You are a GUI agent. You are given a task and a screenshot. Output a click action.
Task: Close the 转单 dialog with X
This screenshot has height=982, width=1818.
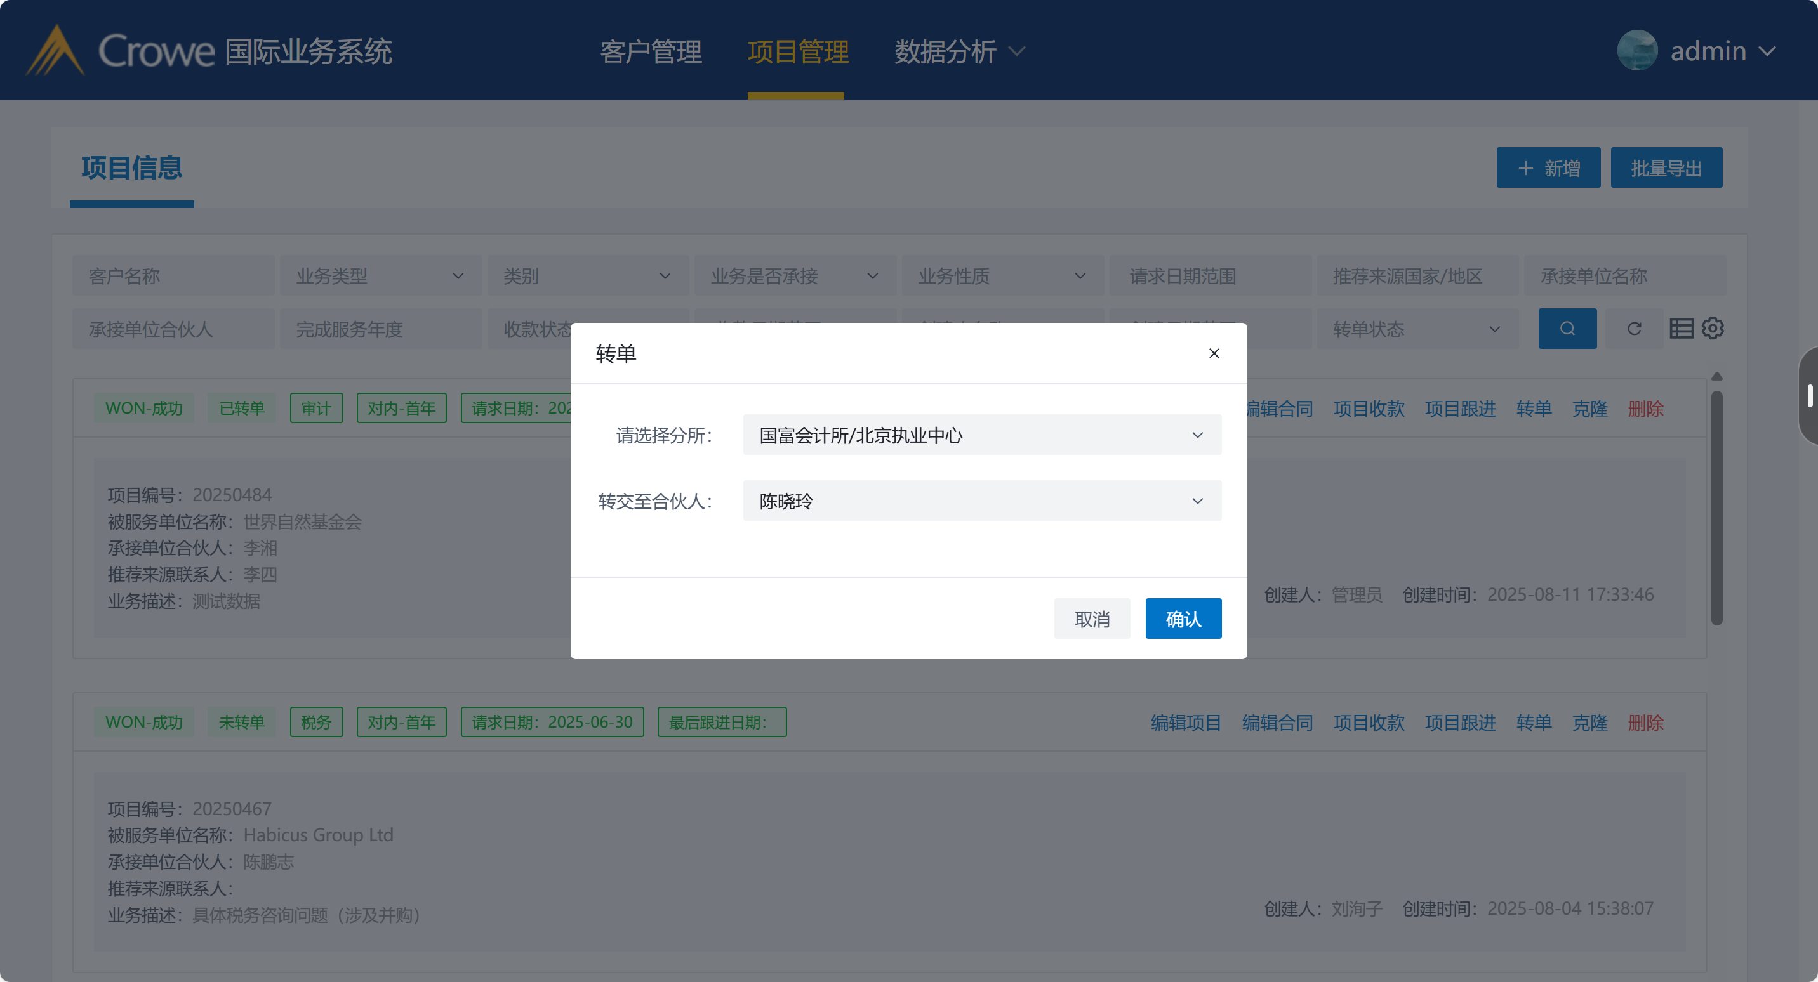[x=1214, y=353]
